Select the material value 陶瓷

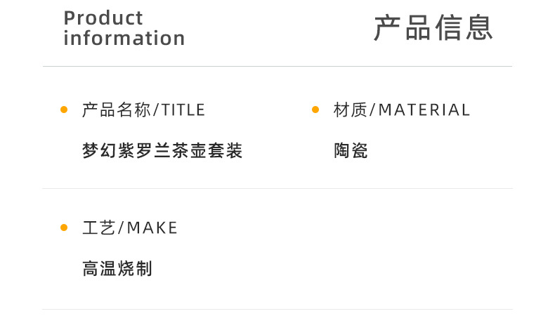[351, 150]
